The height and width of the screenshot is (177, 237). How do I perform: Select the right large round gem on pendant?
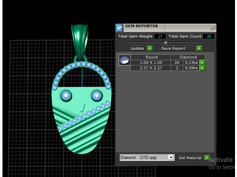(97, 95)
